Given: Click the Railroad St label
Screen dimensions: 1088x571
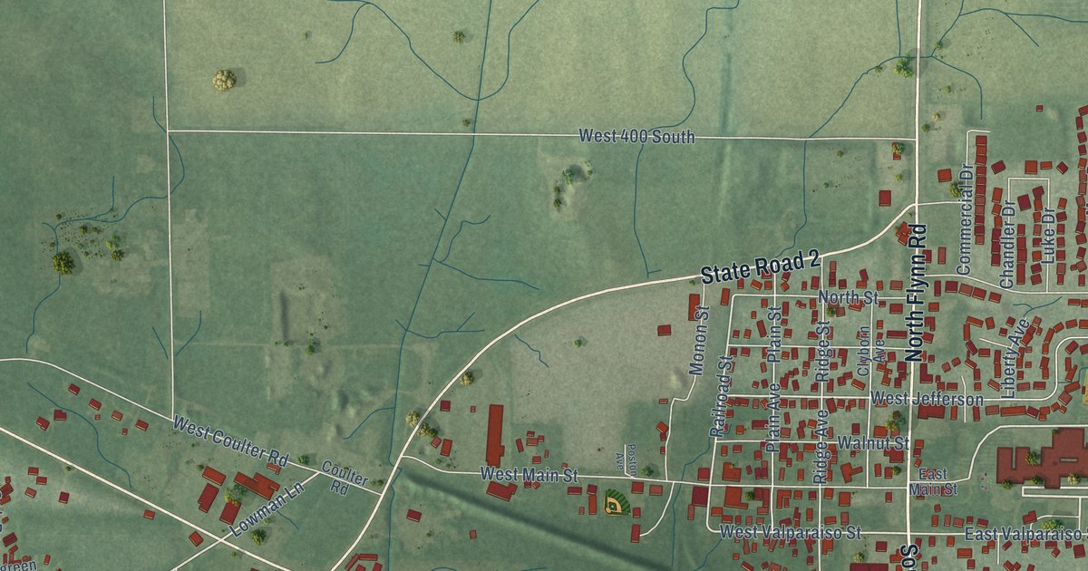Looking at the screenshot, I should (721, 397).
